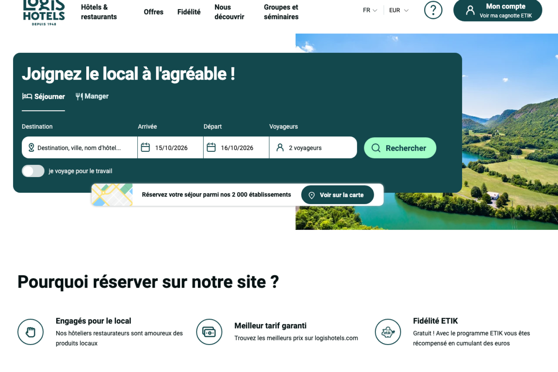Click the user profile icon in Mon compte

click(470, 10)
